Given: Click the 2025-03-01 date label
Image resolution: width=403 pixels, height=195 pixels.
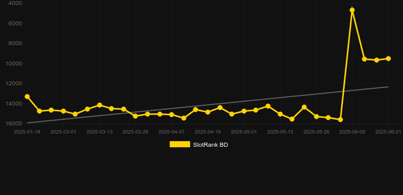Looking at the screenshot, I should pyautogui.click(x=63, y=132).
